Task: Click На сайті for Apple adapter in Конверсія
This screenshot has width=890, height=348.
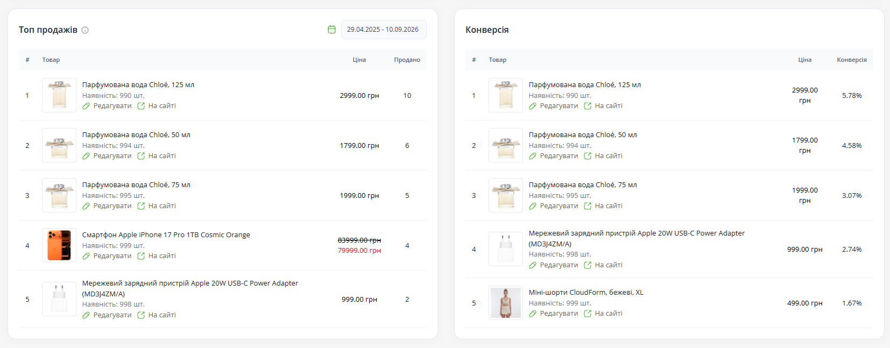Action: [609, 265]
